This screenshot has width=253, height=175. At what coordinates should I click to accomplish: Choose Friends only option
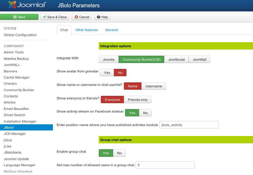138,100
